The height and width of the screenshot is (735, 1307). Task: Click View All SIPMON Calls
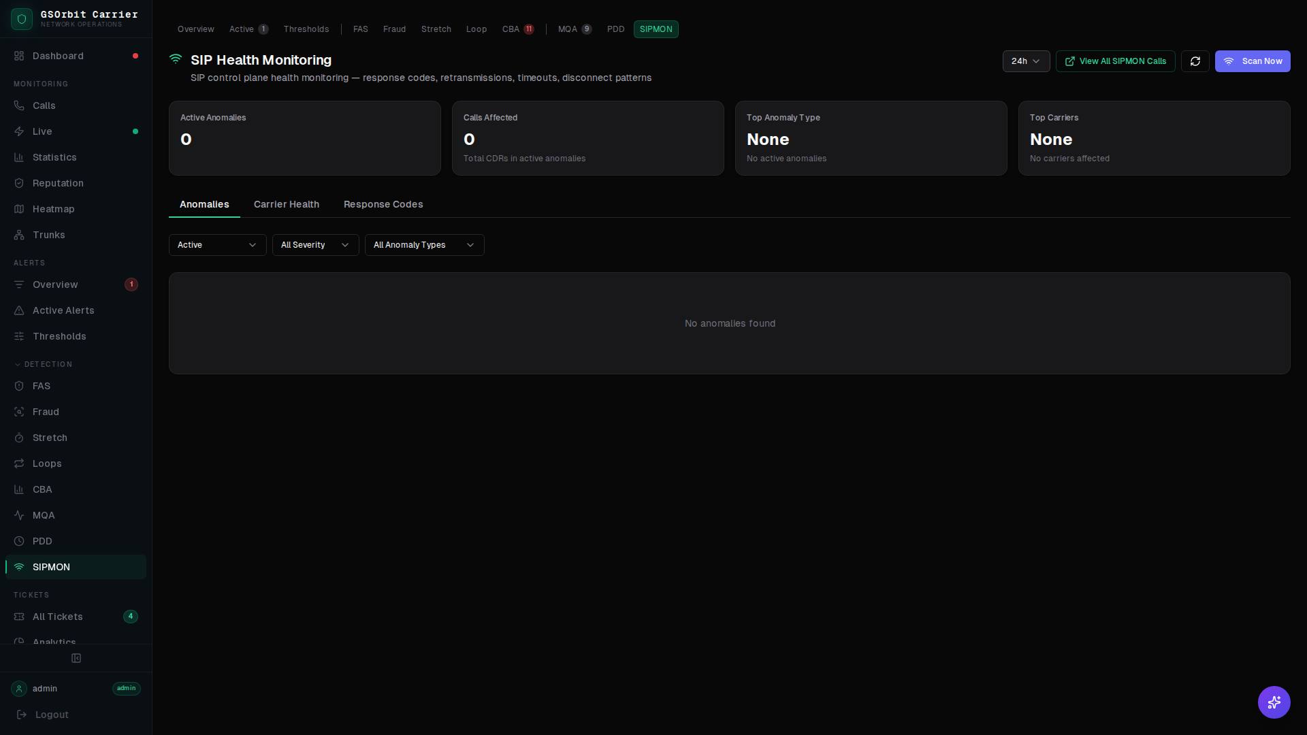(x=1115, y=61)
